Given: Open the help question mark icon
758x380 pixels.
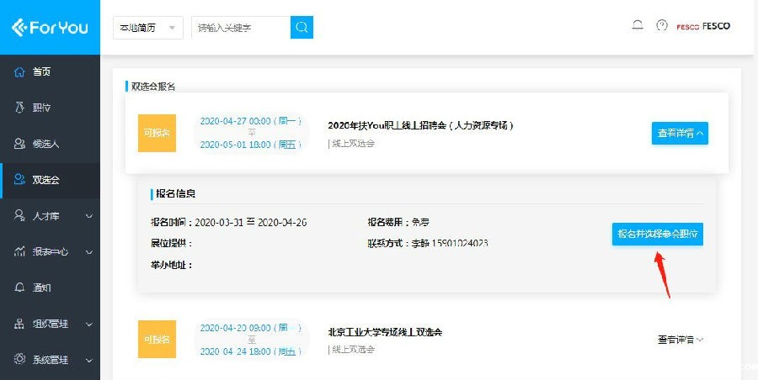Looking at the screenshot, I should 661,26.
